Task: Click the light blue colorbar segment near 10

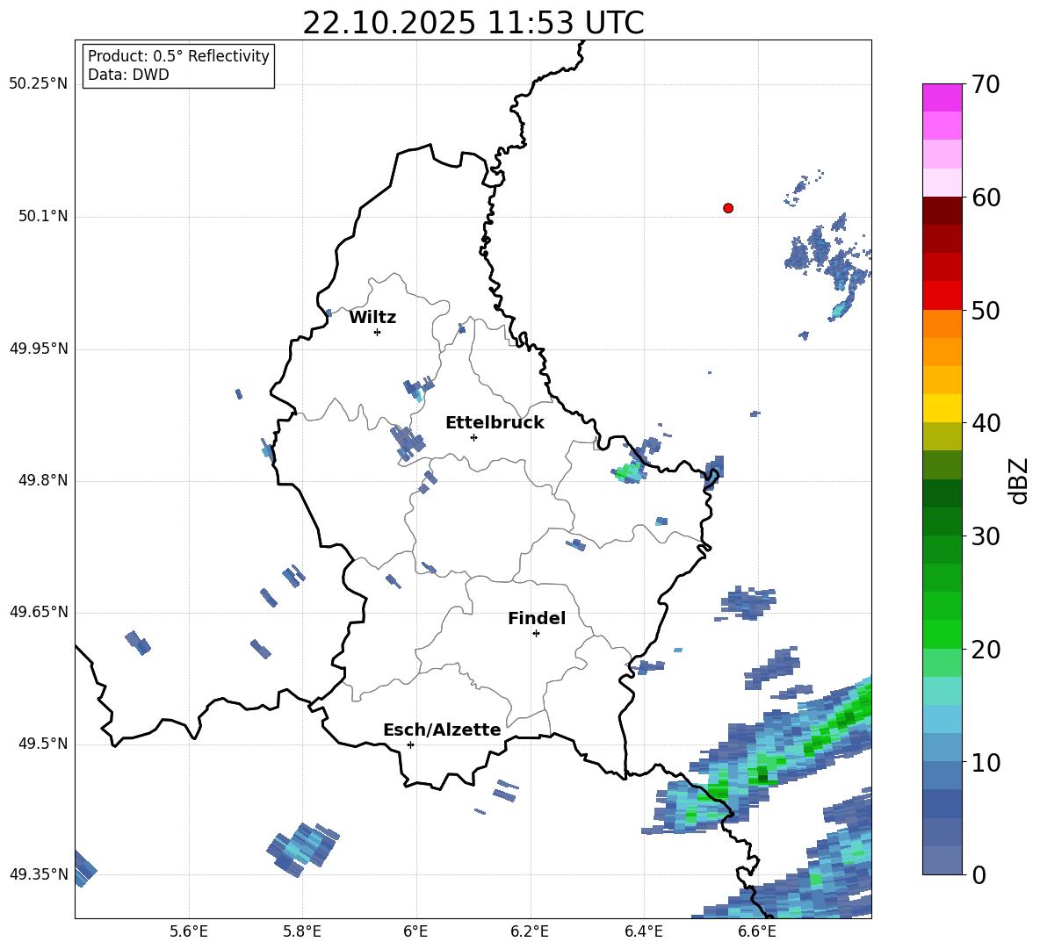Action: click(942, 747)
